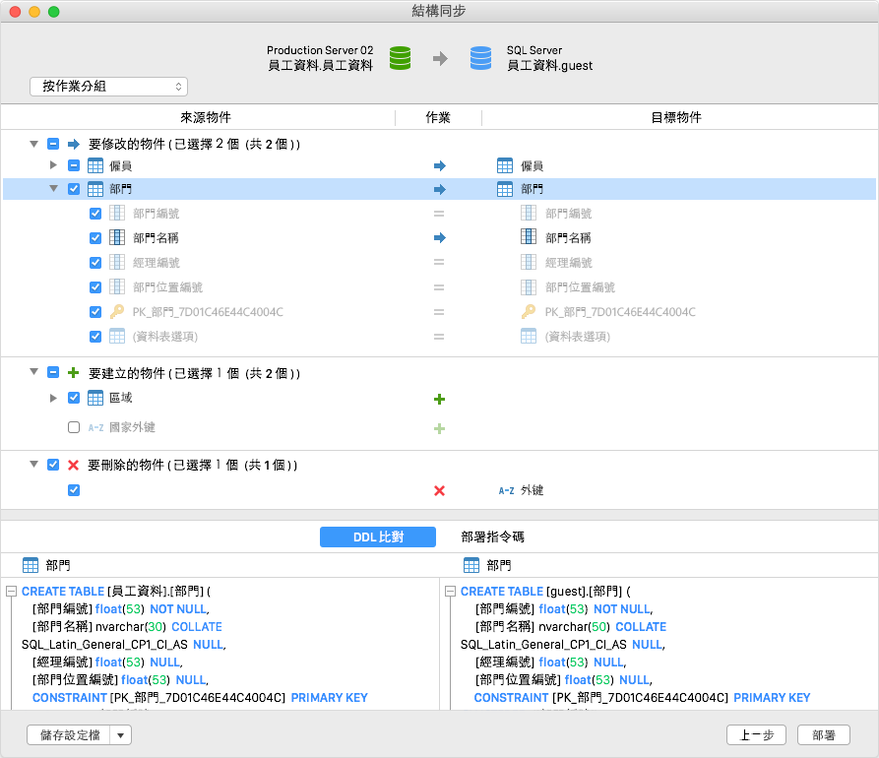The width and height of the screenshot is (879, 758).
Task: Click the green plus icon in create group header
Action: coord(73,372)
